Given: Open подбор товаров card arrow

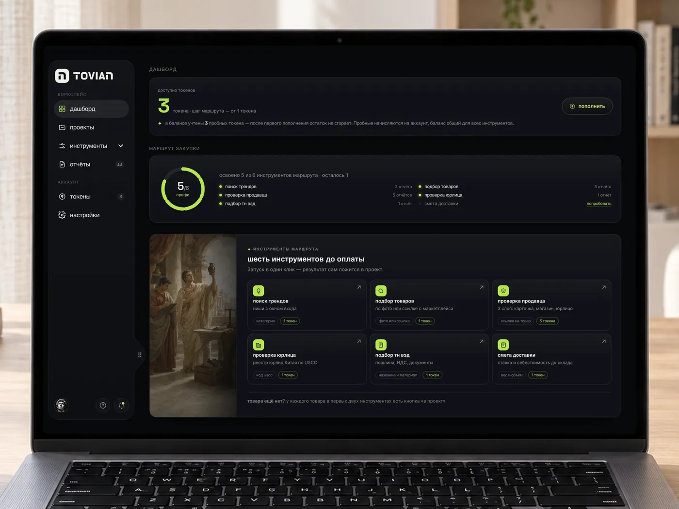Looking at the screenshot, I should (x=482, y=287).
